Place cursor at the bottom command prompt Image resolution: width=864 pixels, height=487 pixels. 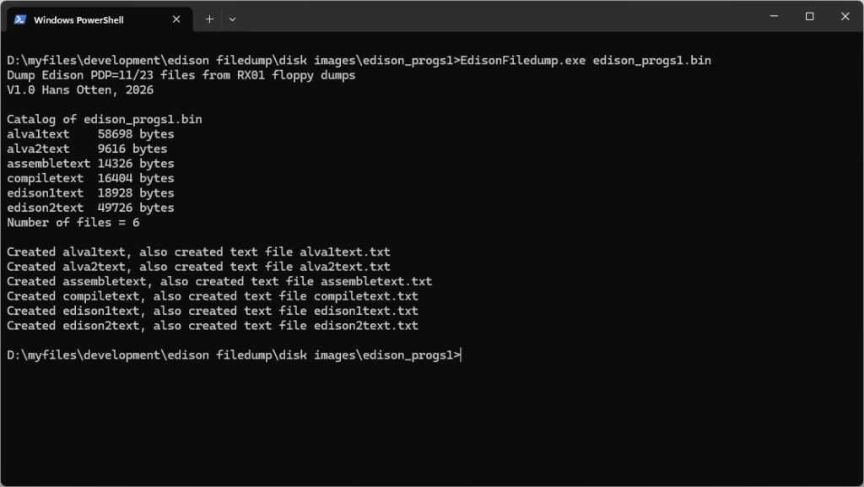click(462, 355)
